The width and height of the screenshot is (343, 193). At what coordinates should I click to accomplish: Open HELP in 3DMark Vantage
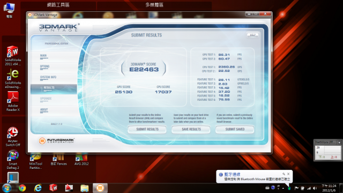[252, 35]
